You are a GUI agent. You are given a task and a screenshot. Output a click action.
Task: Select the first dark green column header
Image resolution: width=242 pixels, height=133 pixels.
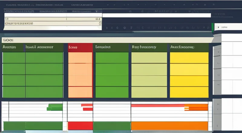[x=13, y=47]
